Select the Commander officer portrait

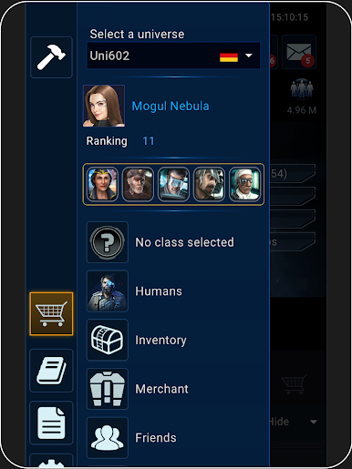102,184
